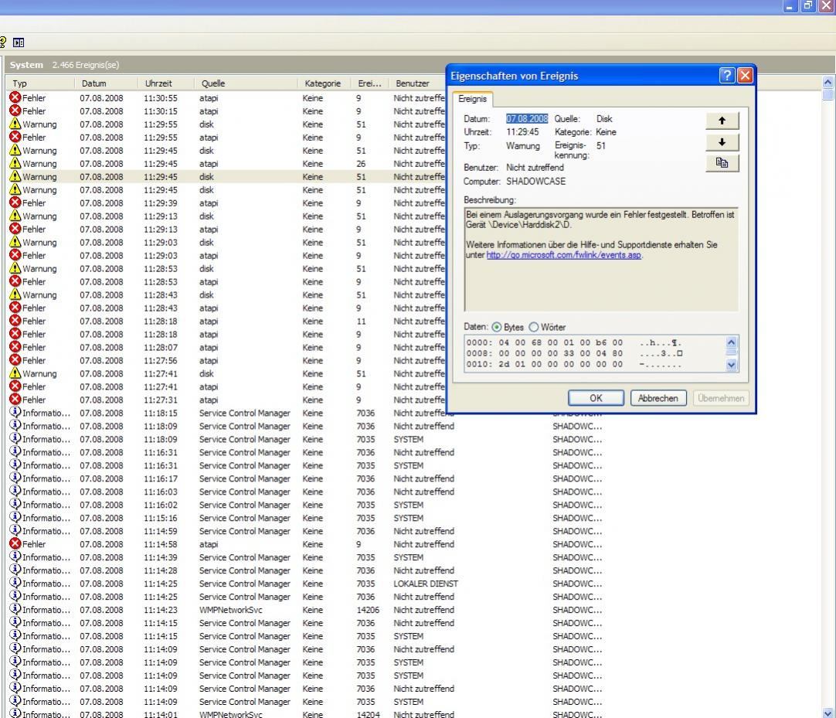Click error icon of 11:28:18 event 11 row
Screen dimensions: 836x718
point(15,321)
